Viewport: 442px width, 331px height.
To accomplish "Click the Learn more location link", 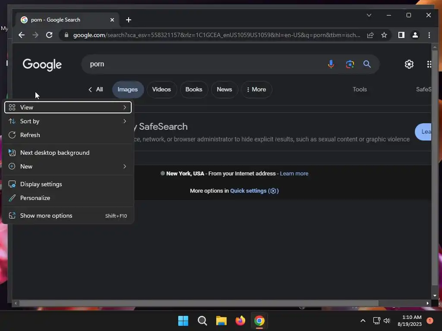I will pyautogui.click(x=294, y=174).
